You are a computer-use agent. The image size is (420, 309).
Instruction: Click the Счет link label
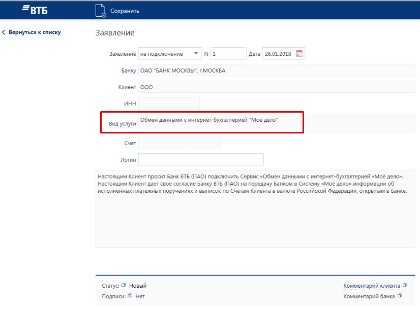coord(130,144)
